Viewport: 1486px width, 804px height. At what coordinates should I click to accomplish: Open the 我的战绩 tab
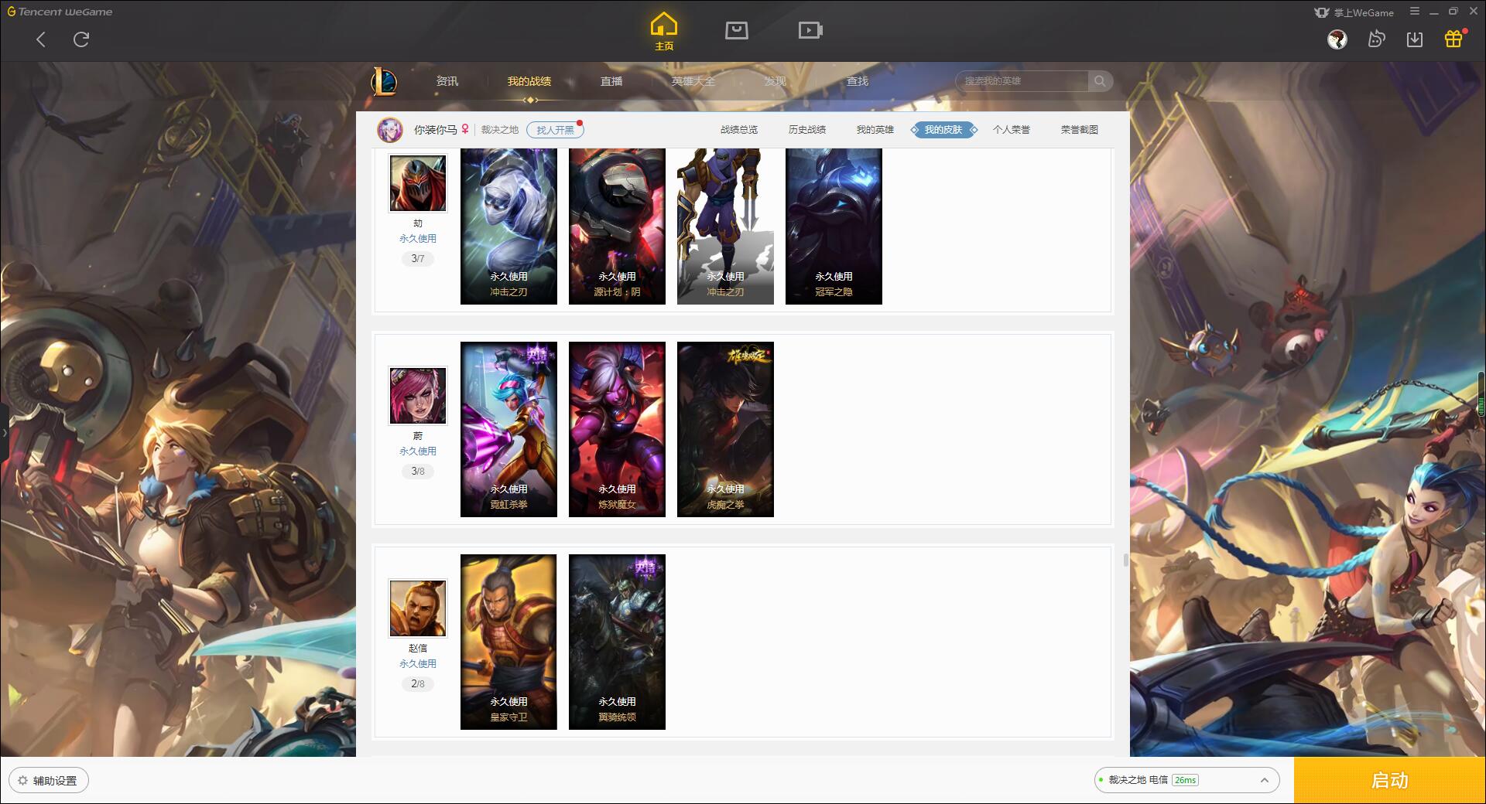tap(529, 81)
